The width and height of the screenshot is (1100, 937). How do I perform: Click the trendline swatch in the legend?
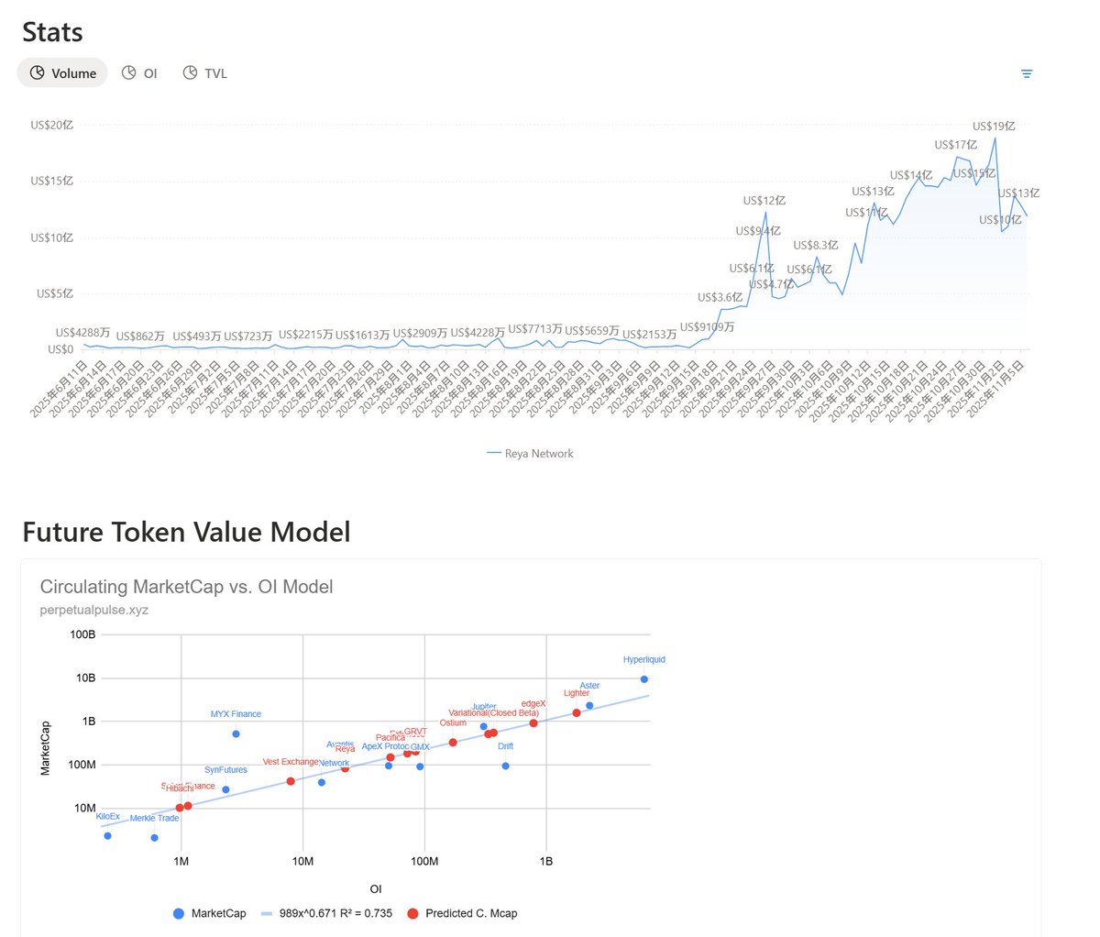coord(267,913)
